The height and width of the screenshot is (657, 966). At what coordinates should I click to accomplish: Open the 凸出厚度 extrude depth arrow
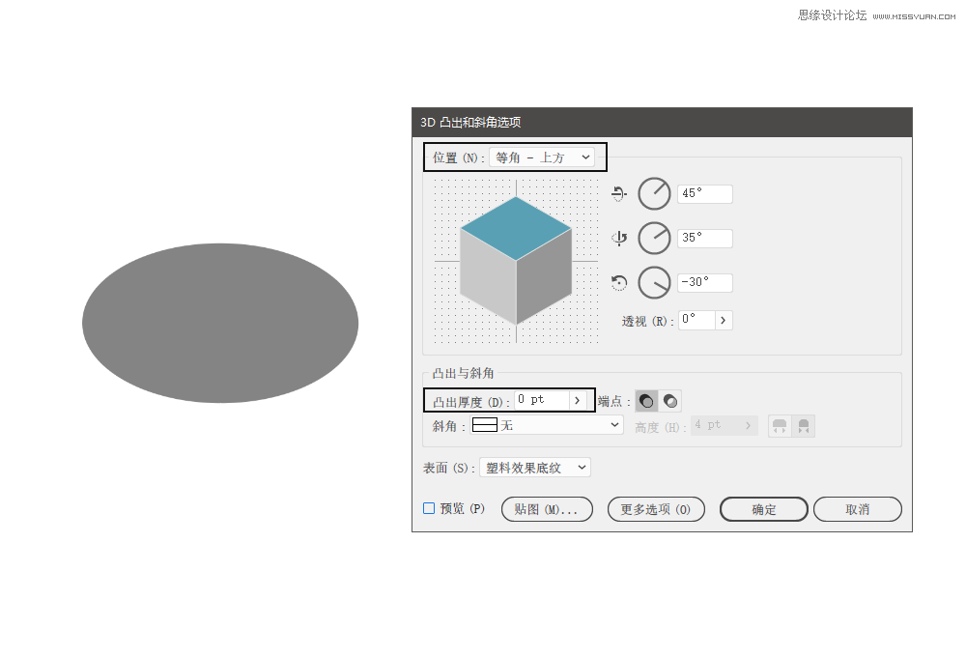point(577,400)
